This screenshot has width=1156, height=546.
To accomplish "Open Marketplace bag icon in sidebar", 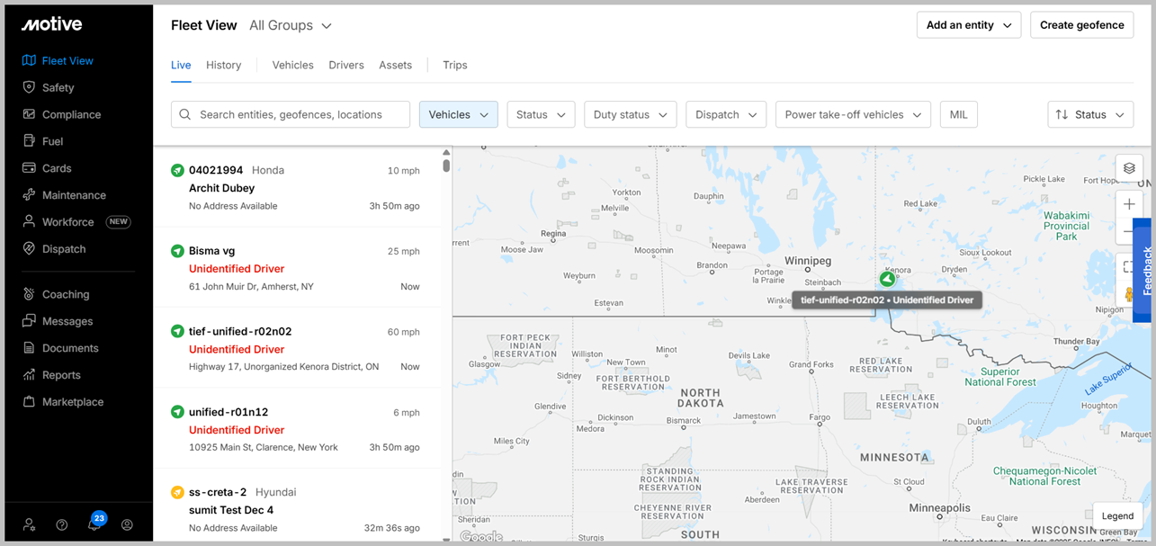I will click(29, 402).
